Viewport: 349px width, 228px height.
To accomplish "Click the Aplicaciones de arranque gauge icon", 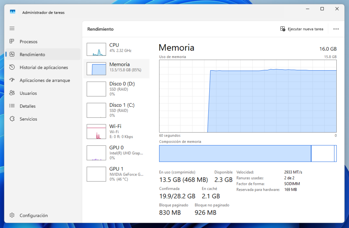I will point(12,80).
